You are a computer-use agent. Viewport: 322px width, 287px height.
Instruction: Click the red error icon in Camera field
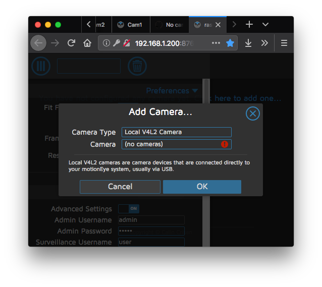click(225, 144)
